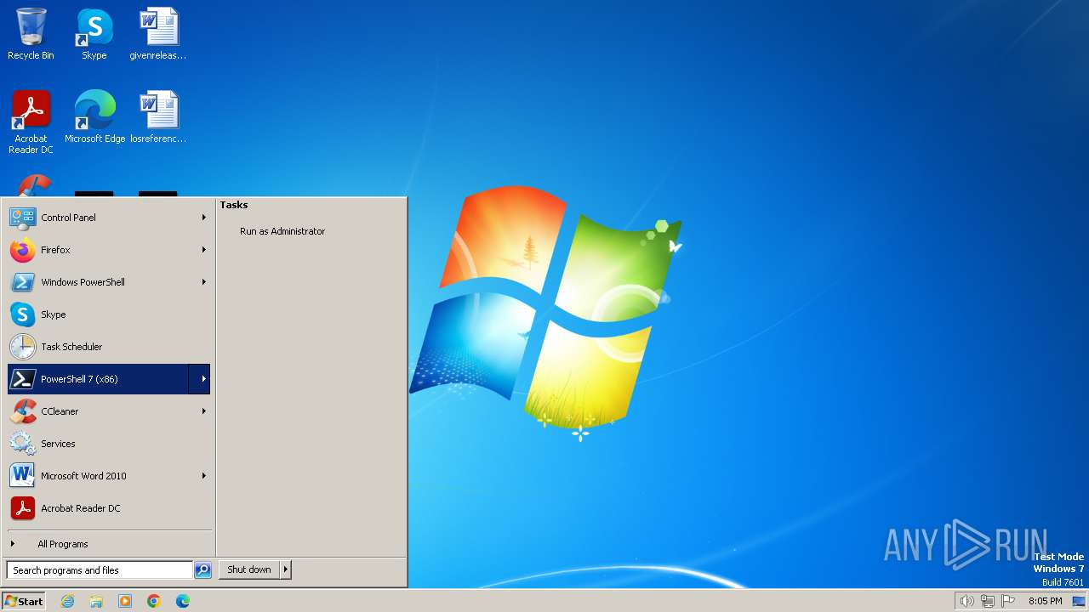Click the taskbar clock showing 8:05 PM
Screen dimensions: 1089x612
(x=1045, y=601)
